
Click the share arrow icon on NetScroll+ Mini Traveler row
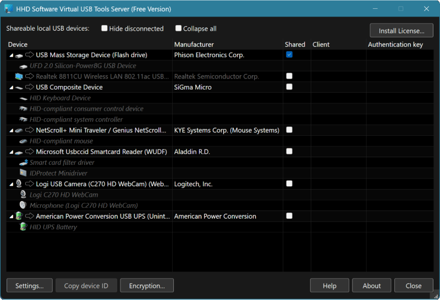point(30,130)
